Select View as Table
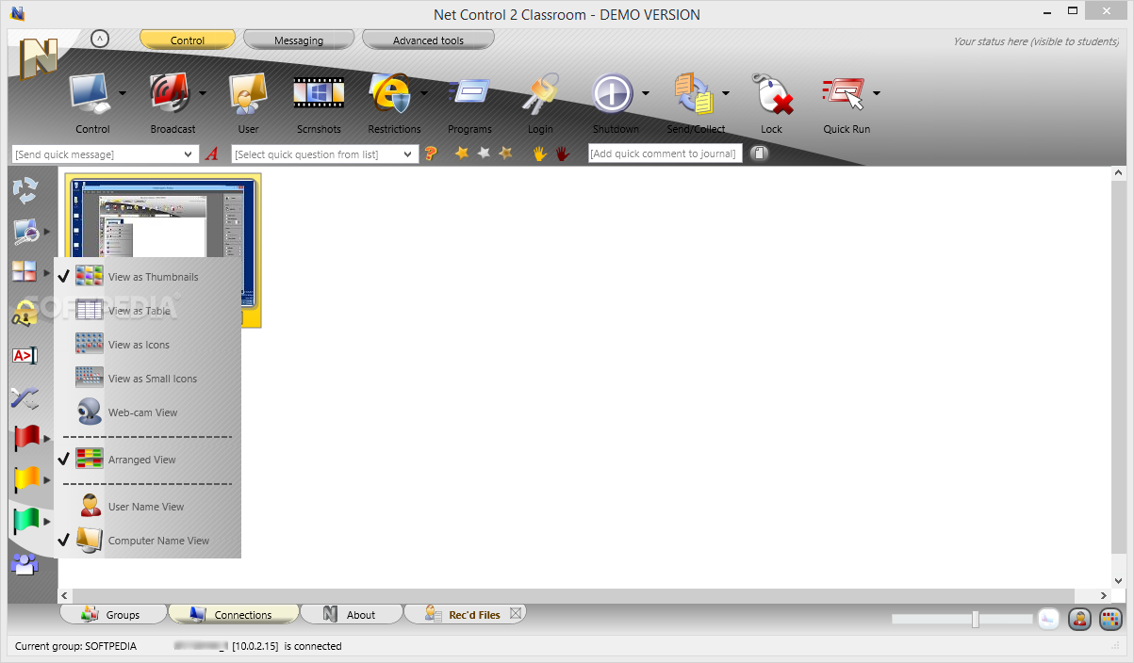Screen dimensions: 1134x663 coord(147,311)
